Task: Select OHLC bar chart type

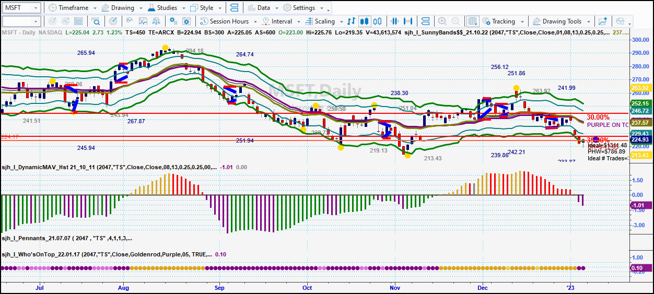Action: 352,21
